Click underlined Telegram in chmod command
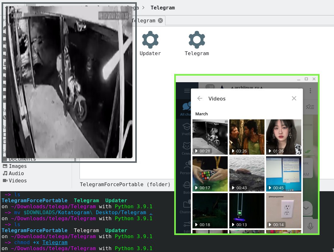 55,243
